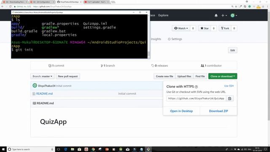270x152 pixels.
Task: Click the Create new file button
Action: click(x=165, y=76)
